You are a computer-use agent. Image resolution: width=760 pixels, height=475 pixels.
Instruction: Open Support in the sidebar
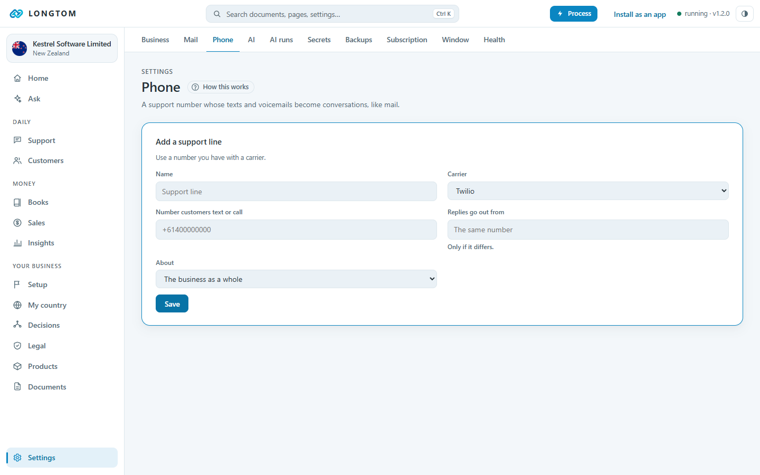[x=62, y=140]
